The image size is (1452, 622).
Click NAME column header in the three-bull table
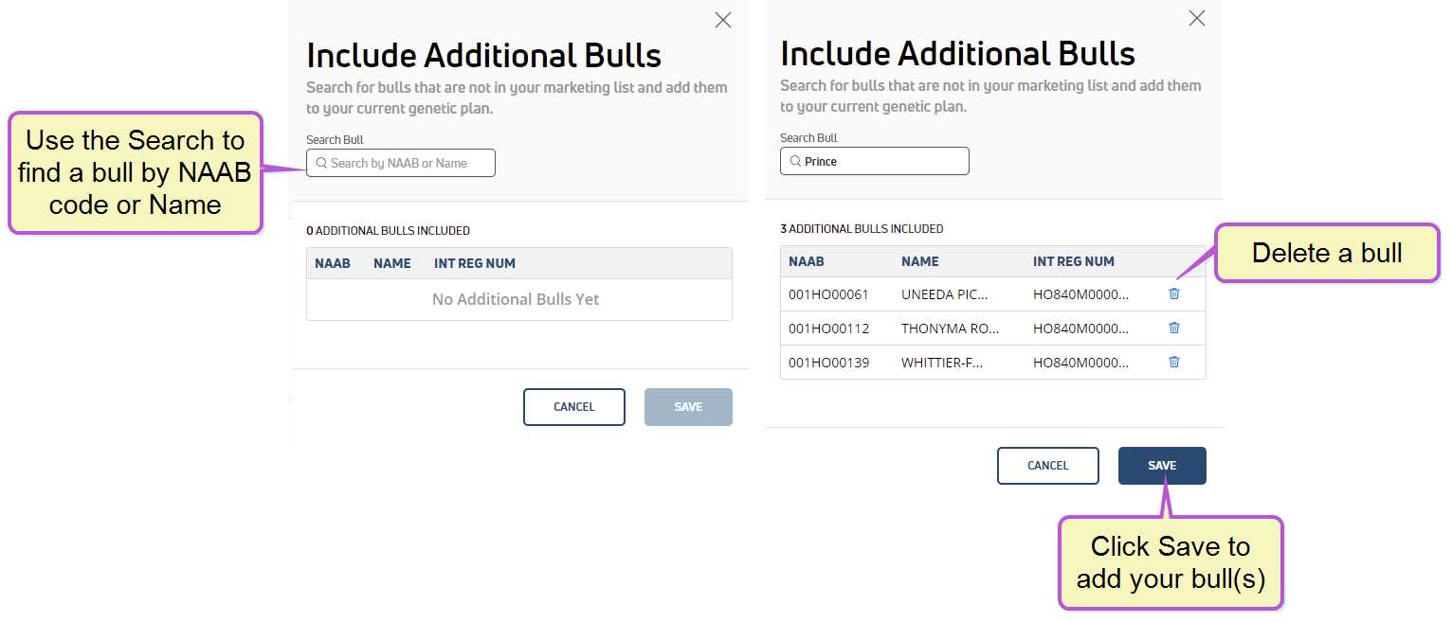click(920, 261)
